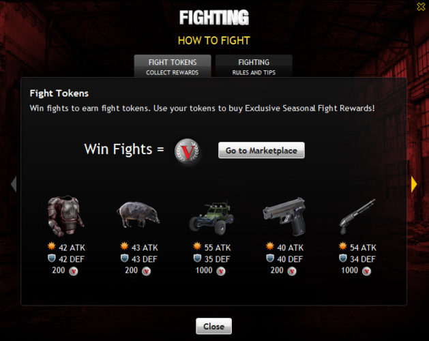Click the body armor reward image
Image resolution: width=429 pixels, height=341 pixels.
pyautogui.click(x=65, y=216)
